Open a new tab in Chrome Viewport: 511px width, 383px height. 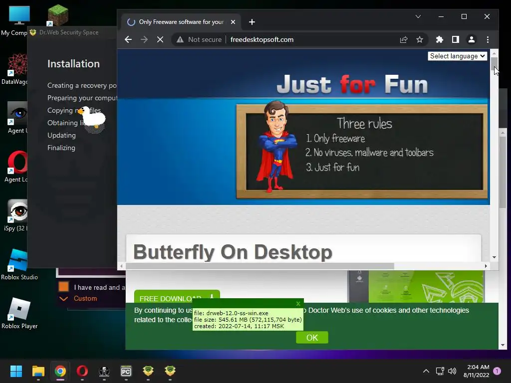pos(252,22)
